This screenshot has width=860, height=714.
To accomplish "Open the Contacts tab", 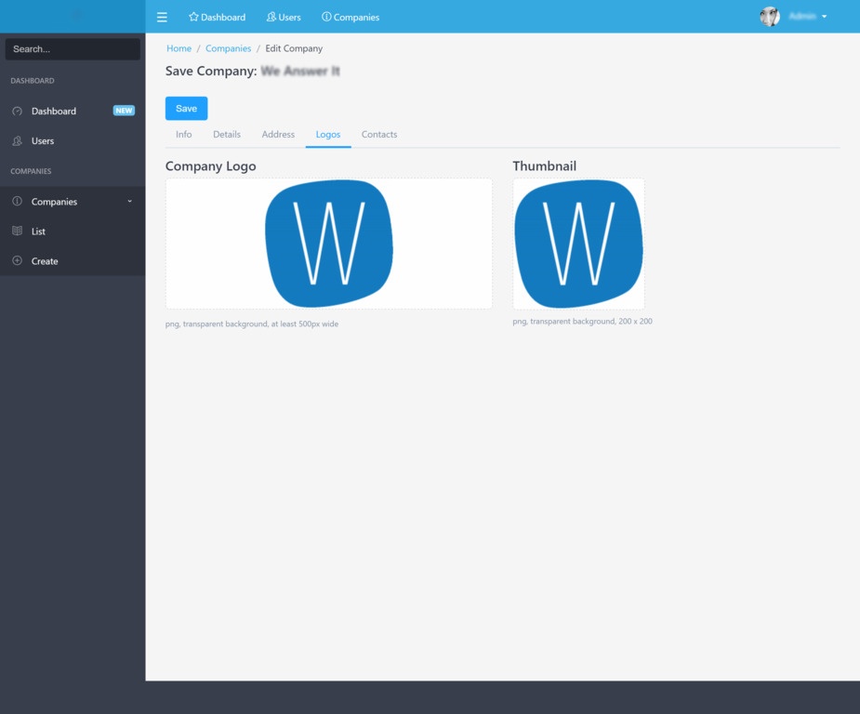I will [x=379, y=135].
